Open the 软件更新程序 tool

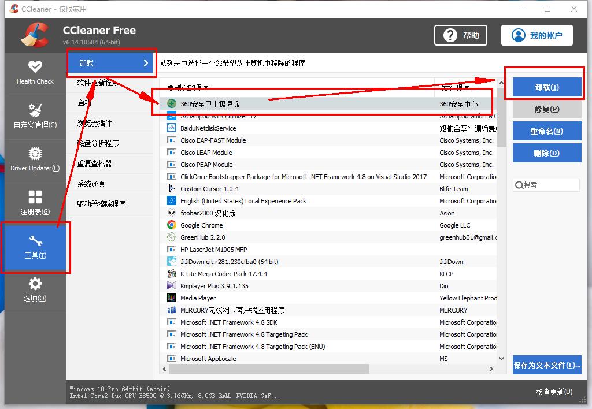111,82
